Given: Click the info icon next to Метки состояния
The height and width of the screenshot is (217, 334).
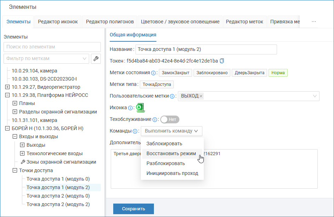Looking at the screenshot, I should point(153,73).
